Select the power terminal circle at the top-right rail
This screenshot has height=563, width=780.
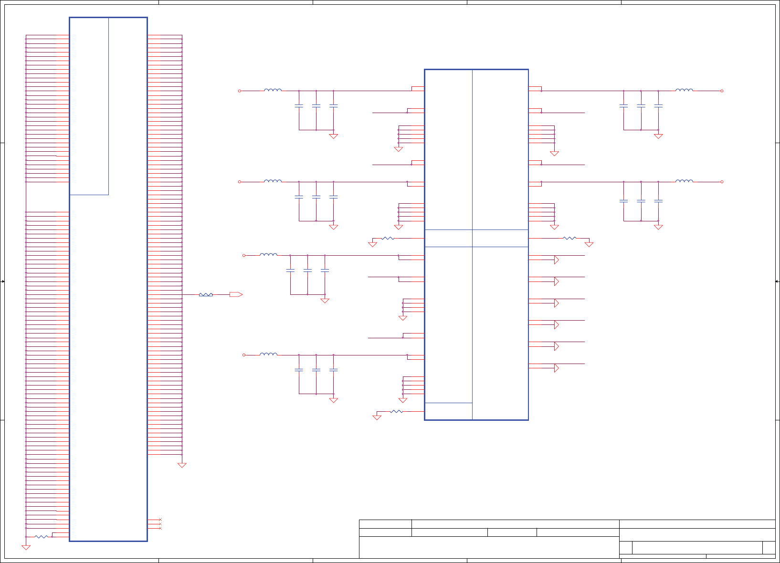(x=722, y=91)
